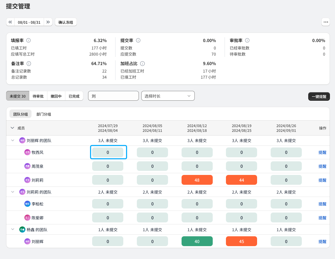
Task: Switch to the 已完成 tab
Action: pos(74,96)
